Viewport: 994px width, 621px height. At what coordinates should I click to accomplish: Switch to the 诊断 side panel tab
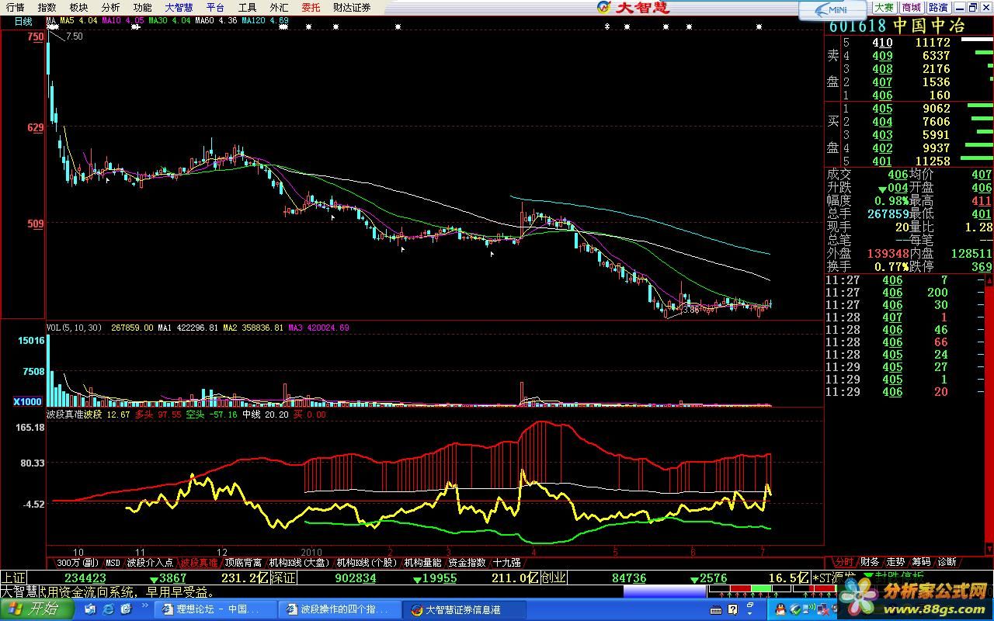[x=947, y=561]
